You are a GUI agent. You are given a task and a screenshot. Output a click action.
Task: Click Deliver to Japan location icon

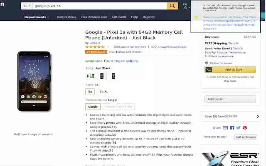click(207, 63)
